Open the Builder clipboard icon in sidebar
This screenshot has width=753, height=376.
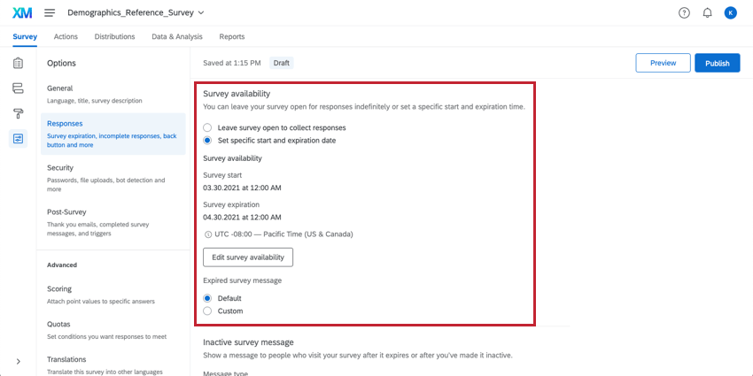tap(18, 63)
